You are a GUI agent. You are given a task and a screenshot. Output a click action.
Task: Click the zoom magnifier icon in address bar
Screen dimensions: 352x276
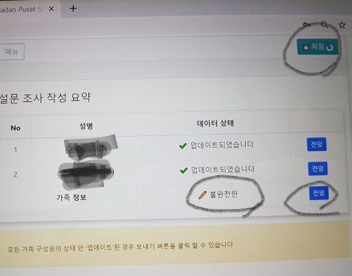(x=324, y=24)
